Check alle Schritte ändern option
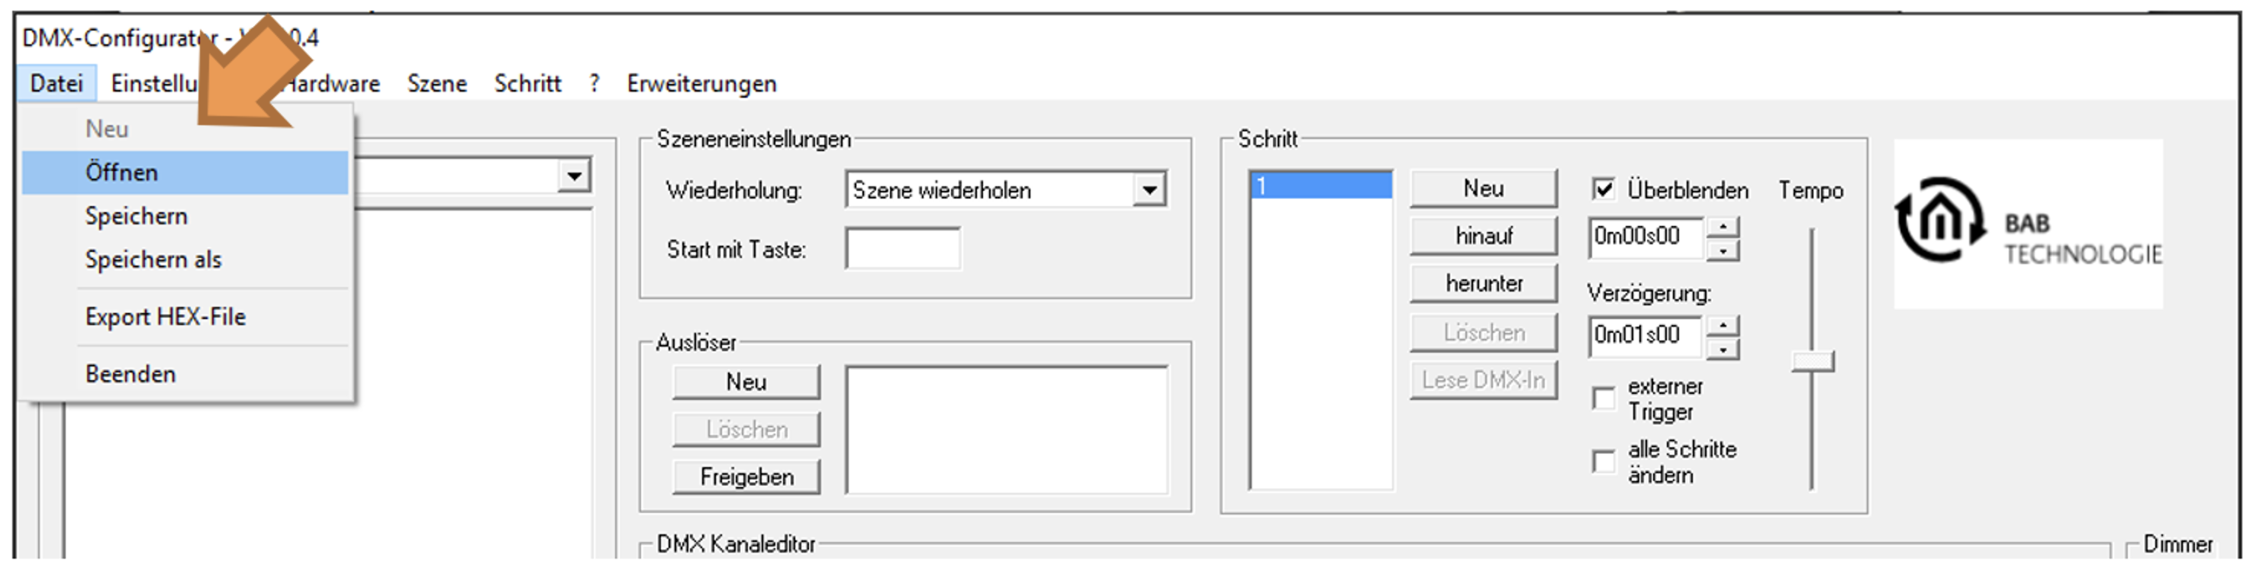Viewport: 2253px width, 574px height. click(1602, 461)
